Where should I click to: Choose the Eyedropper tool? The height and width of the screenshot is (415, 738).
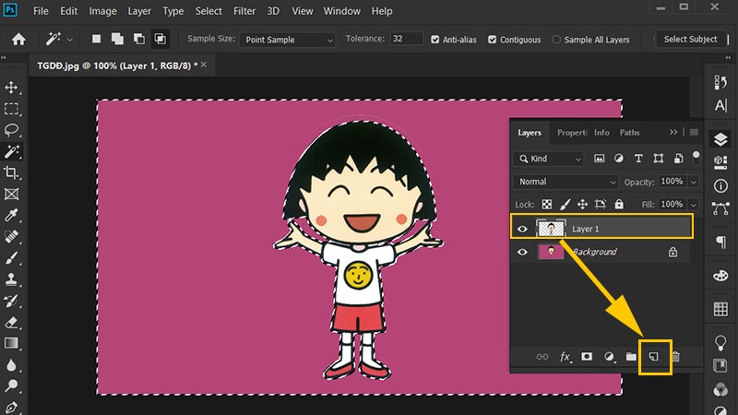pos(12,215)
